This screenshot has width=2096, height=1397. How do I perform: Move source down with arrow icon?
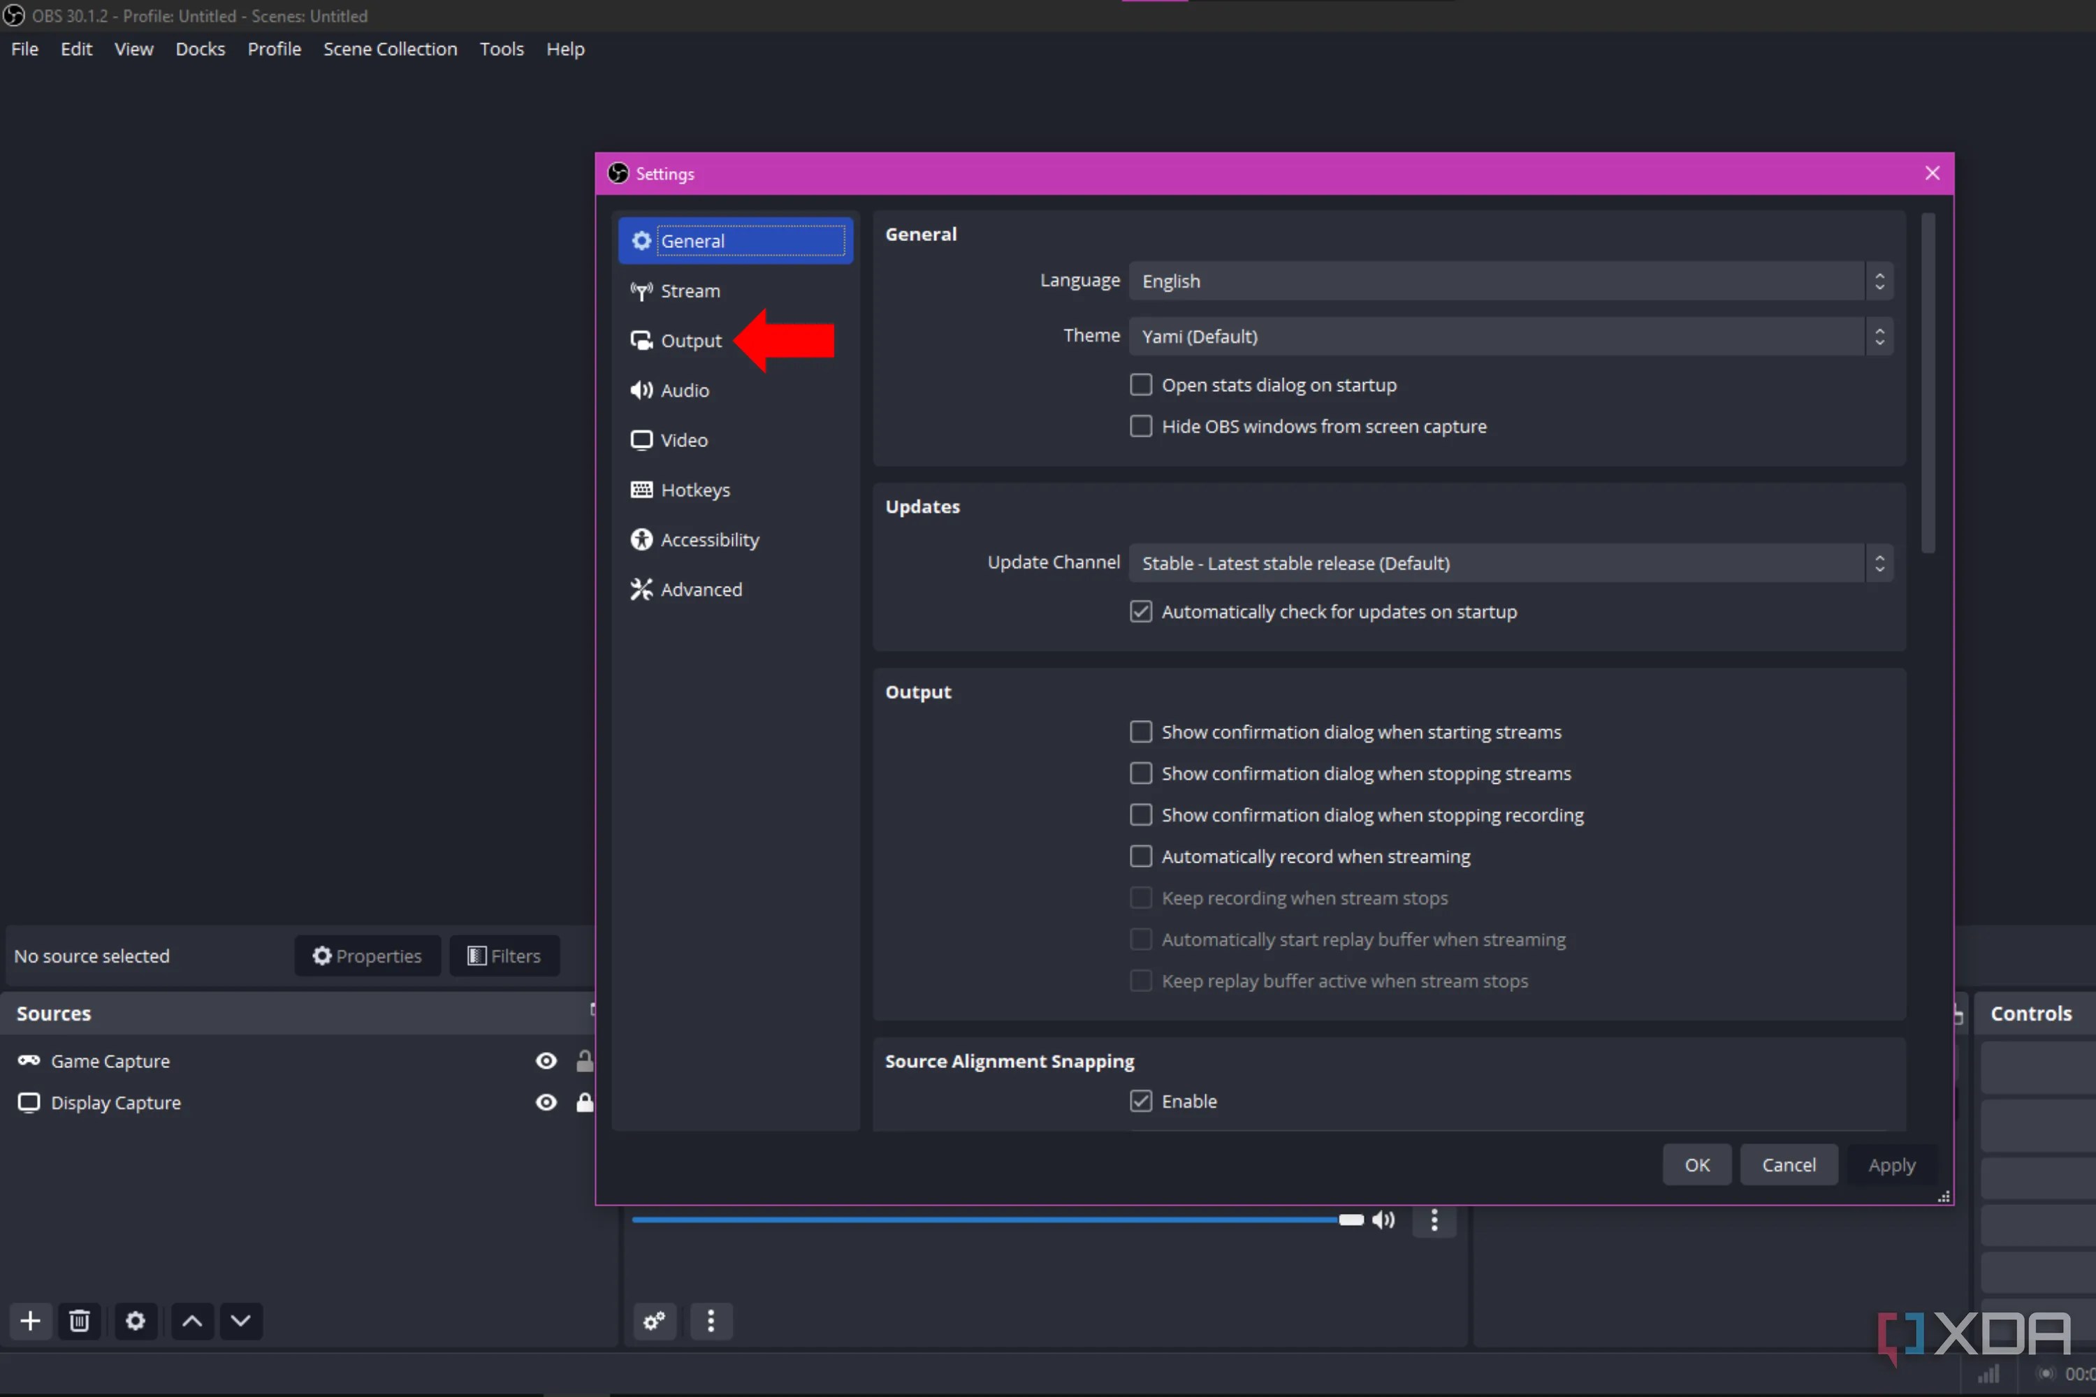pyautogui.click(x=240, y=1320)
